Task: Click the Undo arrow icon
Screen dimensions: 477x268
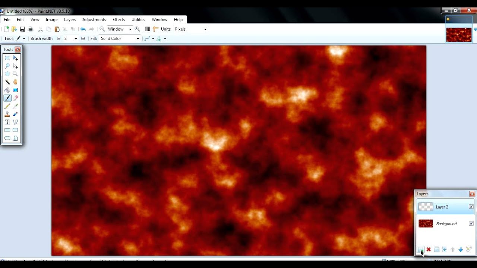Action: coord(83,29)
